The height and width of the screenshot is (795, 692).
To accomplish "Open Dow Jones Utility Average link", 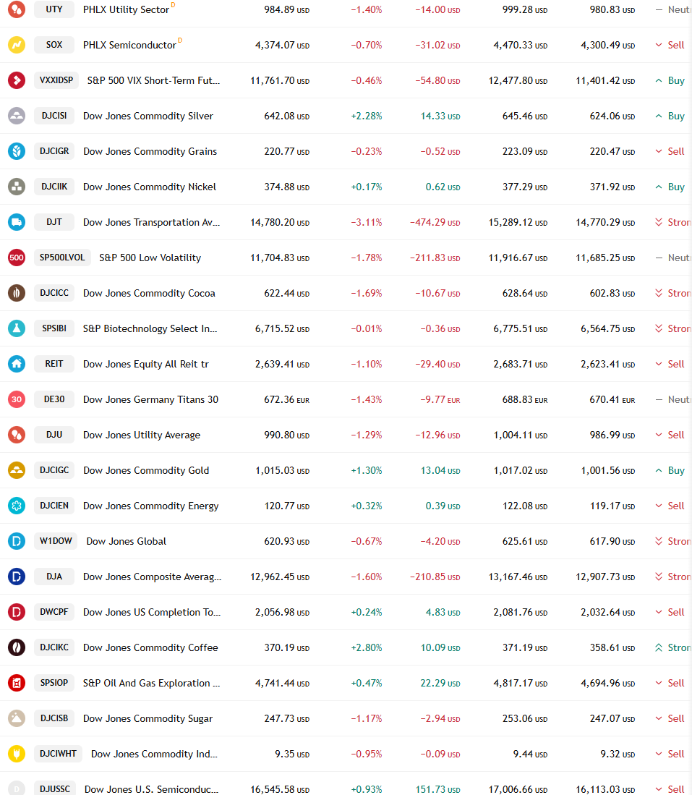I will coord(142,435).
